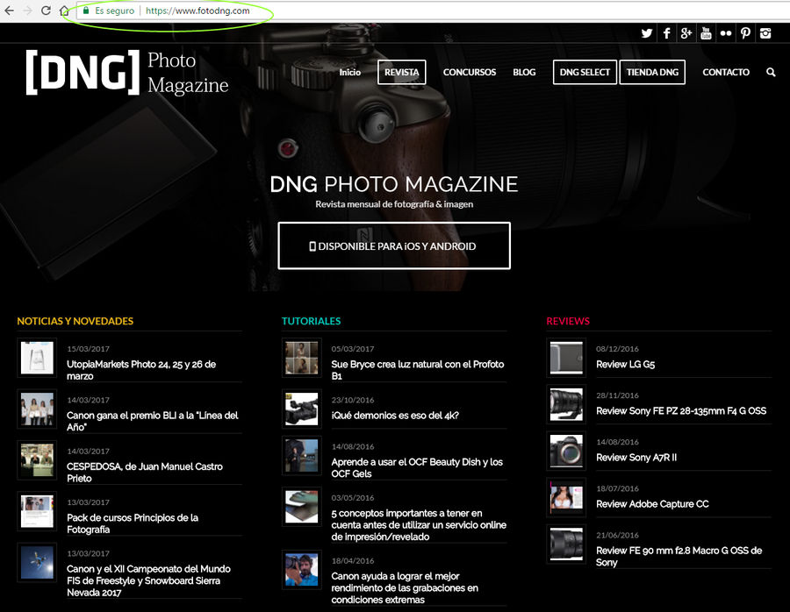Viewport: 790px width, 612px height.
Task: Click the DNG Photo Magazine logo
Action: [x=127, y=73]
